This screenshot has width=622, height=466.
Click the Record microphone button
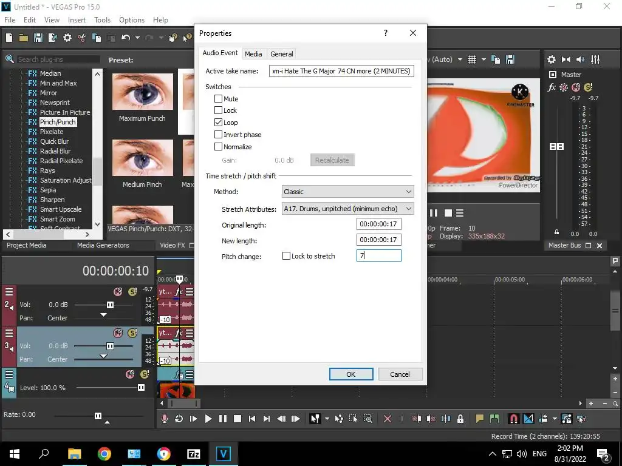point(164,419)
